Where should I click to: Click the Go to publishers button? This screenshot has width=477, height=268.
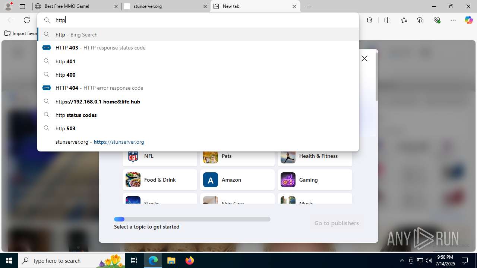[337, 223]
